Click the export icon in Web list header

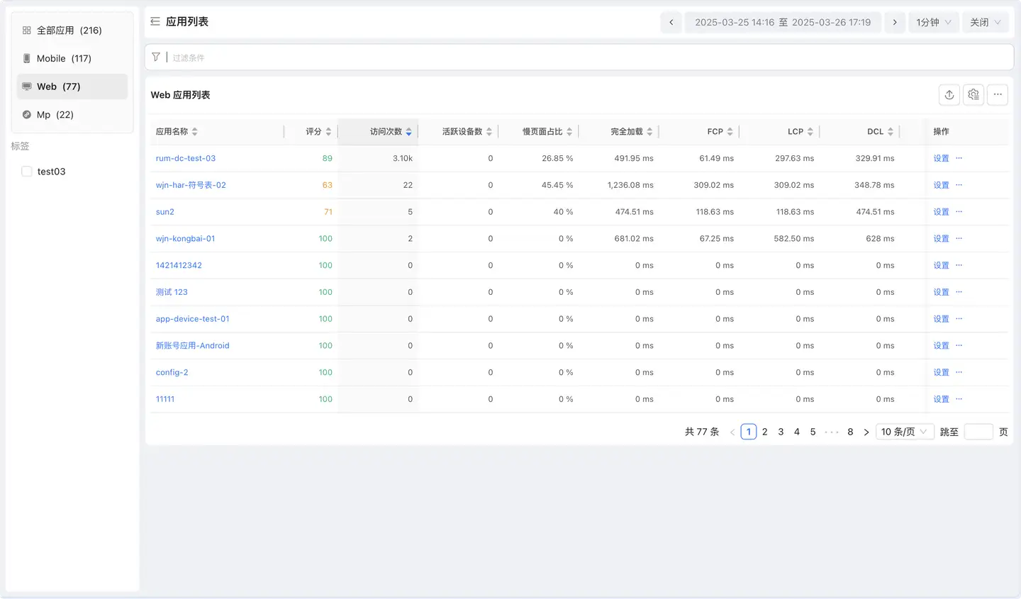949,94
